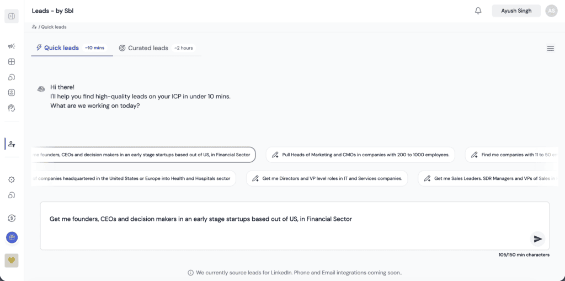
Task: Open the hamburger menu on the right
Action: click(550, 49)
